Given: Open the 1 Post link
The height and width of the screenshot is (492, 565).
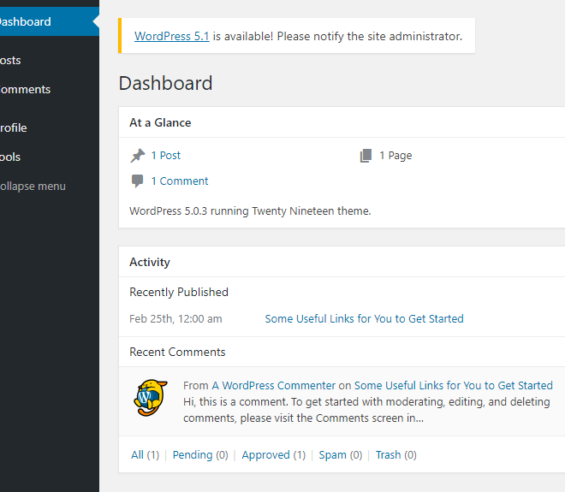Looking at the screenshot, I should (x=166, y=156).
